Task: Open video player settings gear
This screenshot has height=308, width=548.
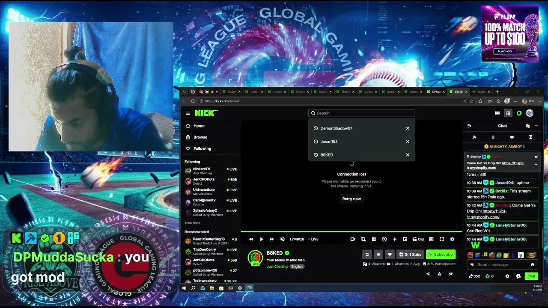Action: click(452, 239)
